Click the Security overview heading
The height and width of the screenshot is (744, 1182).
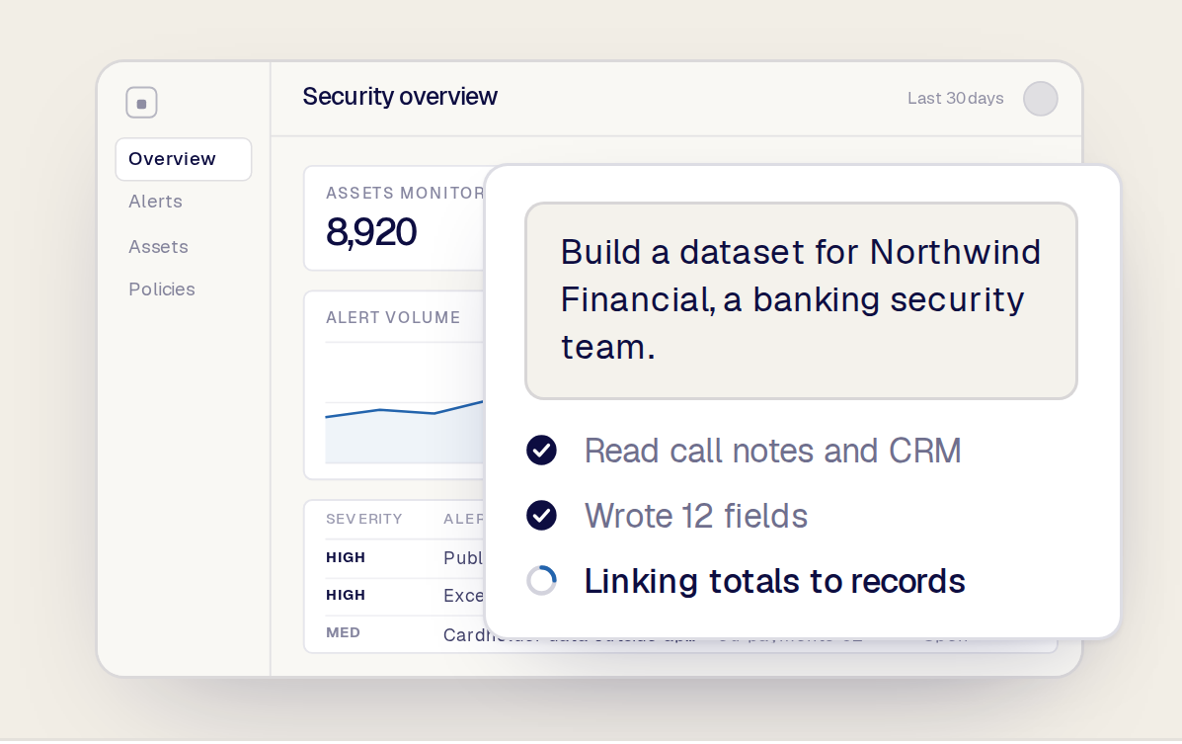point(400,97)
